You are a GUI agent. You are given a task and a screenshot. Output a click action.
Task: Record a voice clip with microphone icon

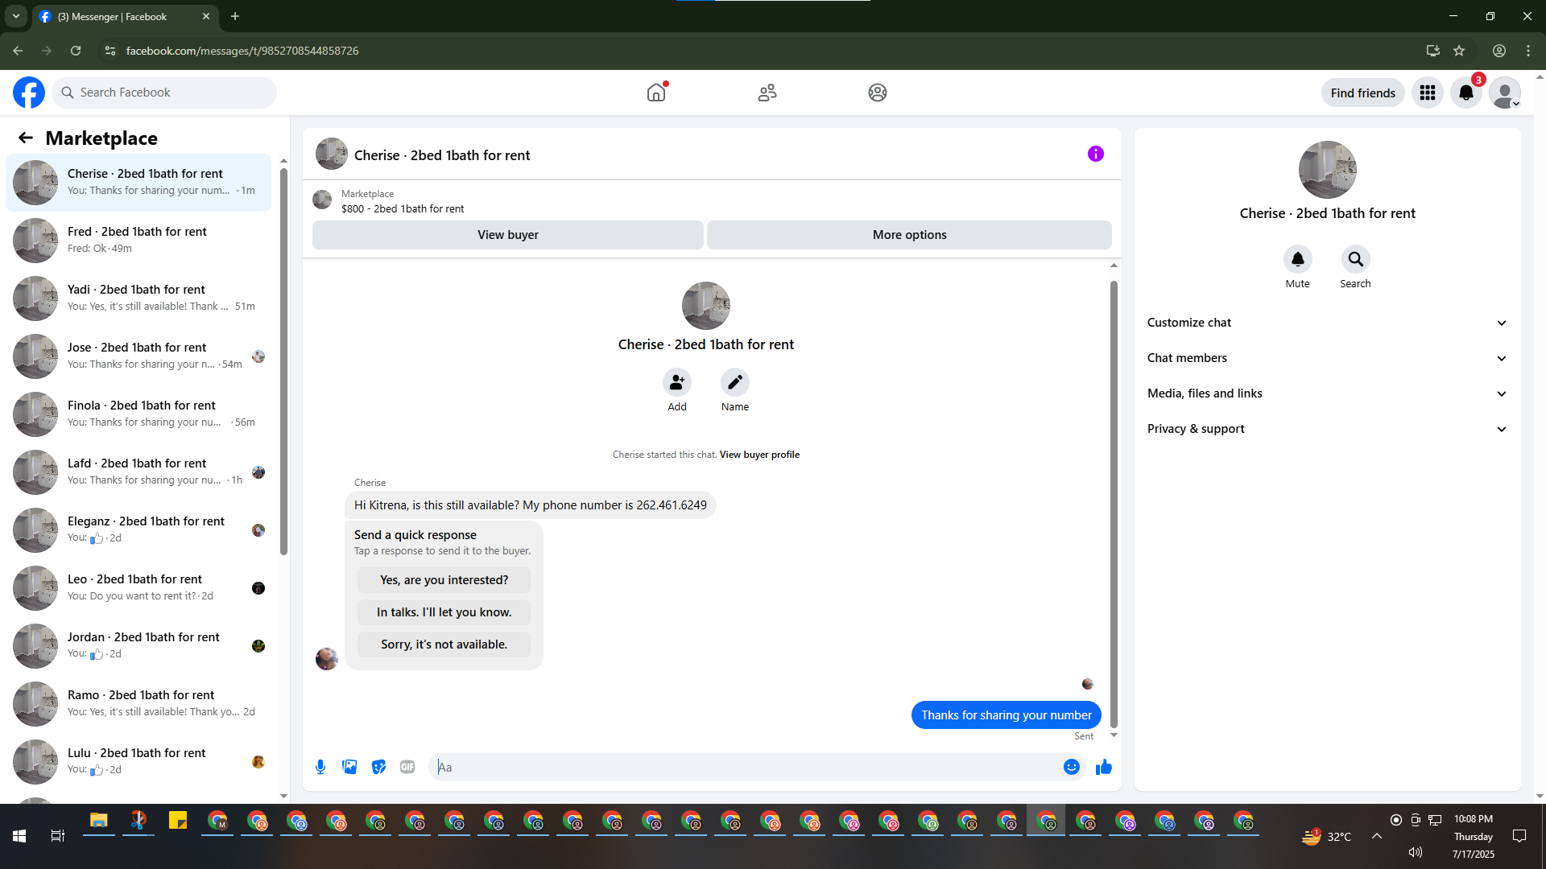tap(320, 767)
